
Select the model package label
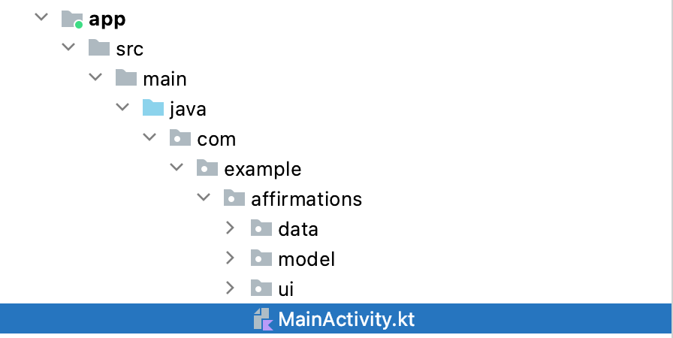point(306,259)
